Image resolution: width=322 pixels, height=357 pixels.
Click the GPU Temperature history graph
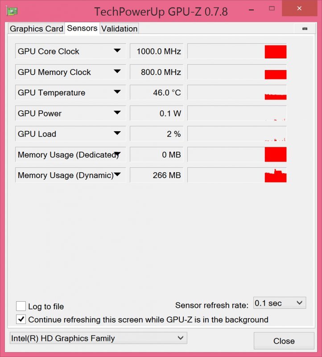click(x=237, y=92)
